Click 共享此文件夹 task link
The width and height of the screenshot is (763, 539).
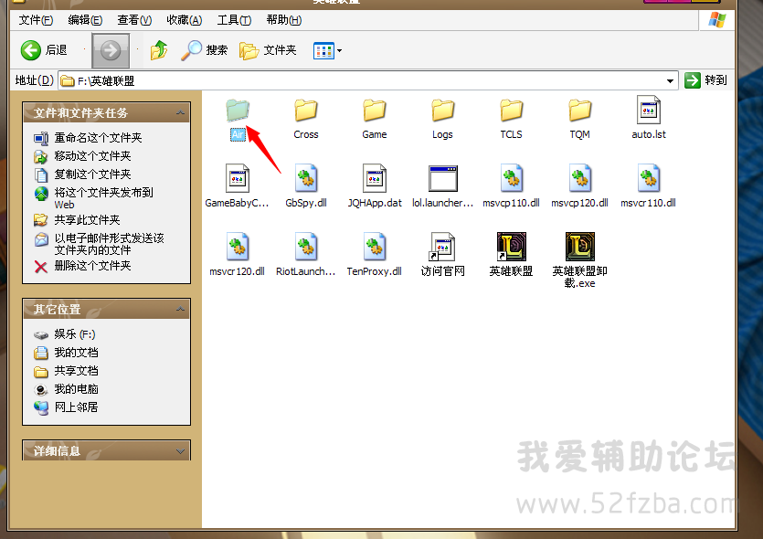[x=87, y=220]
